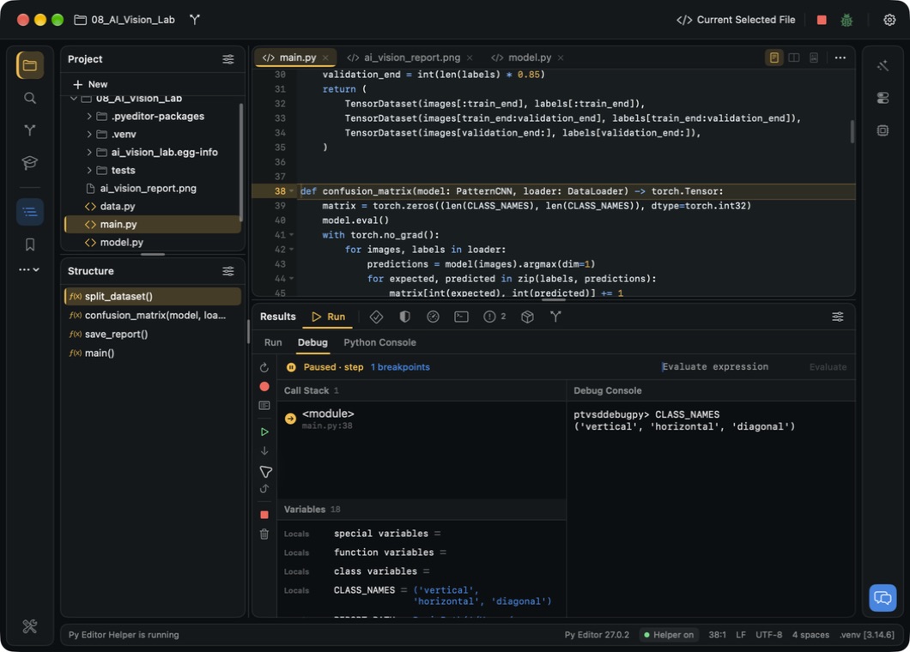
Task: Click the bug debug icon in title bar
Action: [846, 21]
